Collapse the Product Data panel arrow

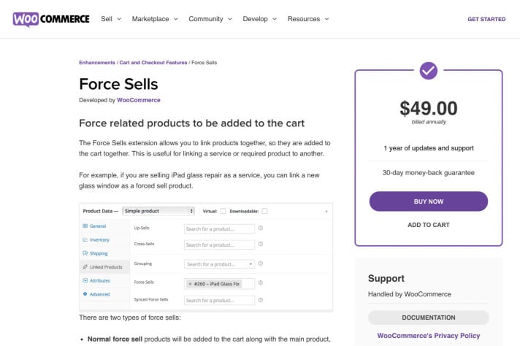(326, 211)
